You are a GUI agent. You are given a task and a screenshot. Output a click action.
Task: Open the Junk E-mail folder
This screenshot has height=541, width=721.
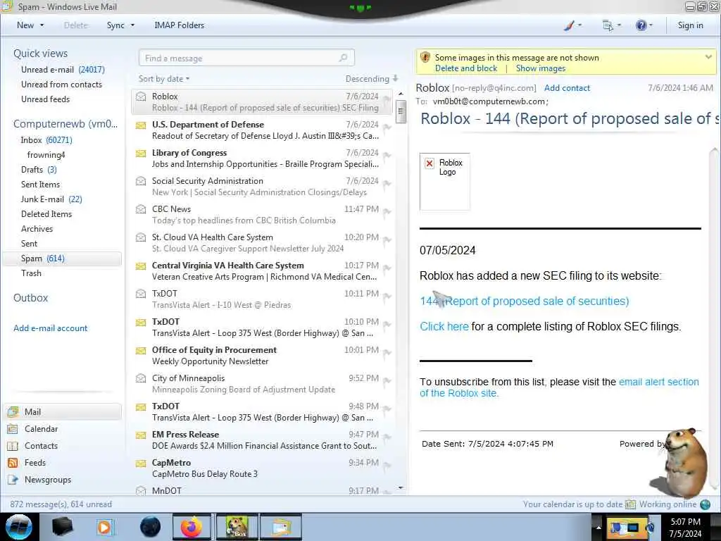pyautogui.click(x=51, y=199)
